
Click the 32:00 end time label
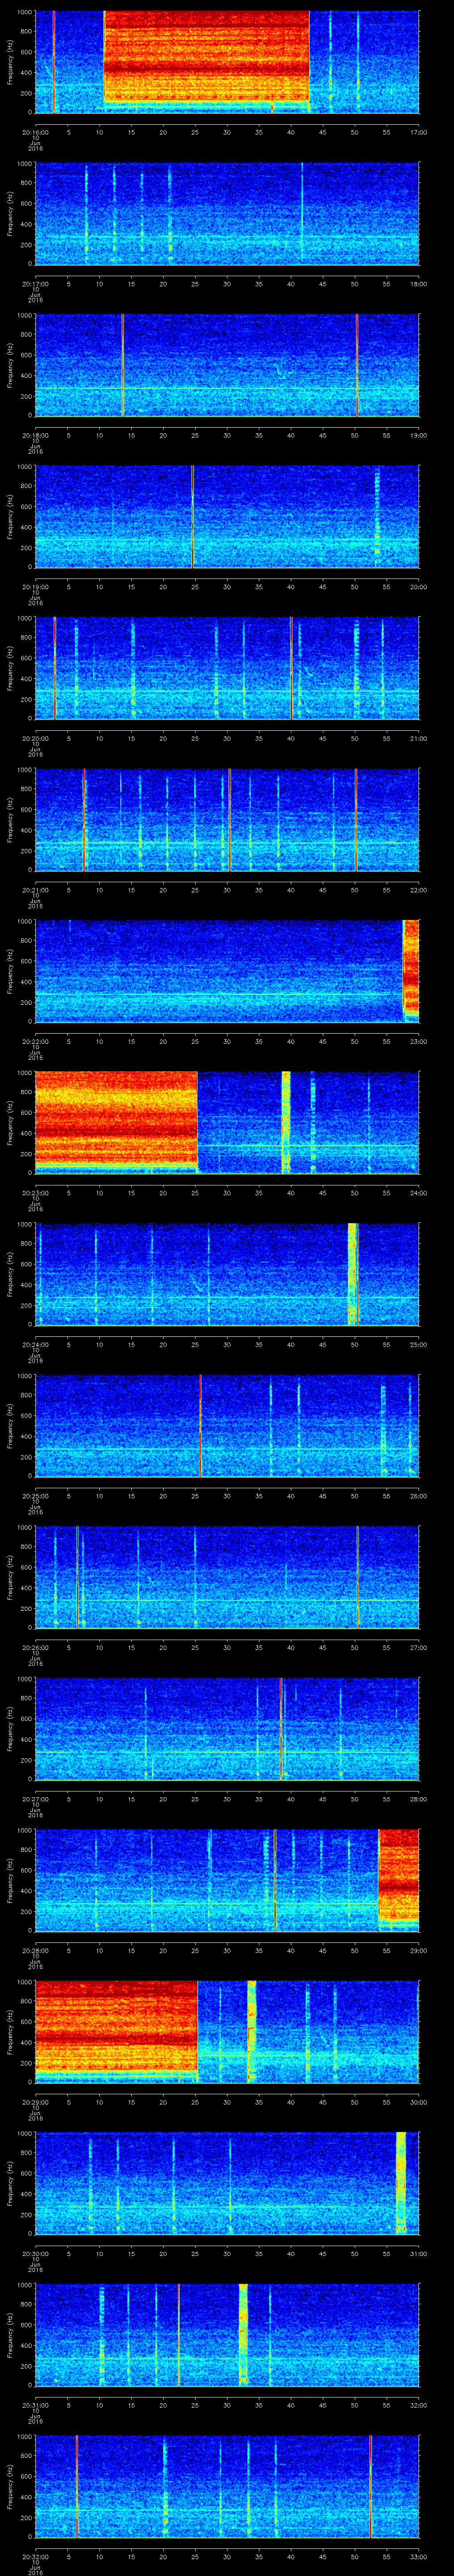[418, 2405]
